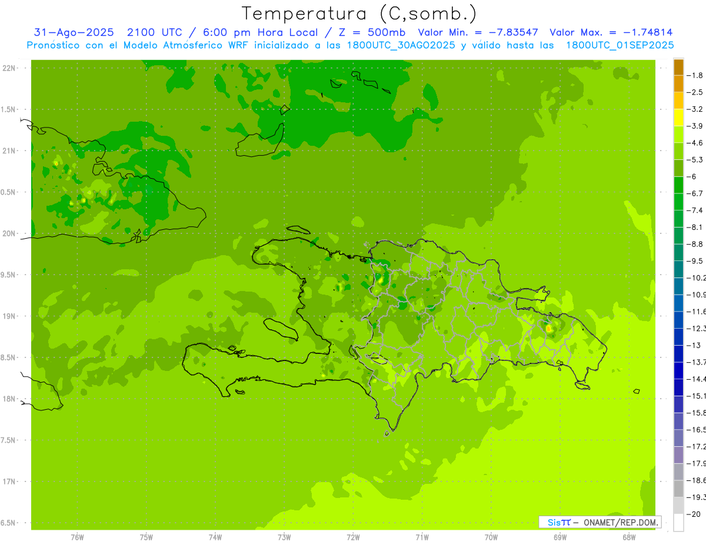The height and width of the screenshot is (545, 706).
Task: Click the '18N' latitude label
Action: (x=10, y=399)
